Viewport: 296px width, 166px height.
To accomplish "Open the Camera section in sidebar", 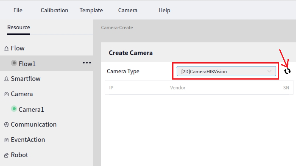I will (x=22, y=94).
